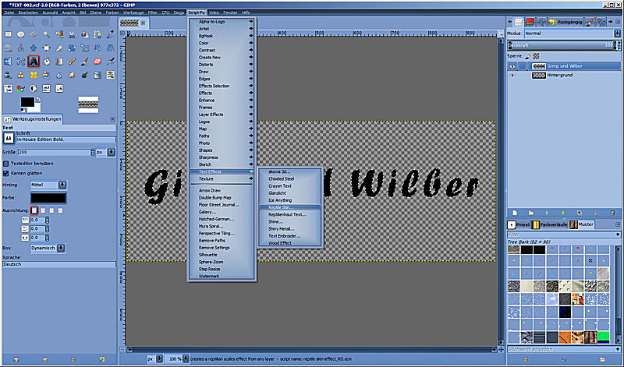The width and height of the screenshot is (624, 367).
Task: Select the Fuzzy Select magic wand tool
Action: (x=47, y=34)
